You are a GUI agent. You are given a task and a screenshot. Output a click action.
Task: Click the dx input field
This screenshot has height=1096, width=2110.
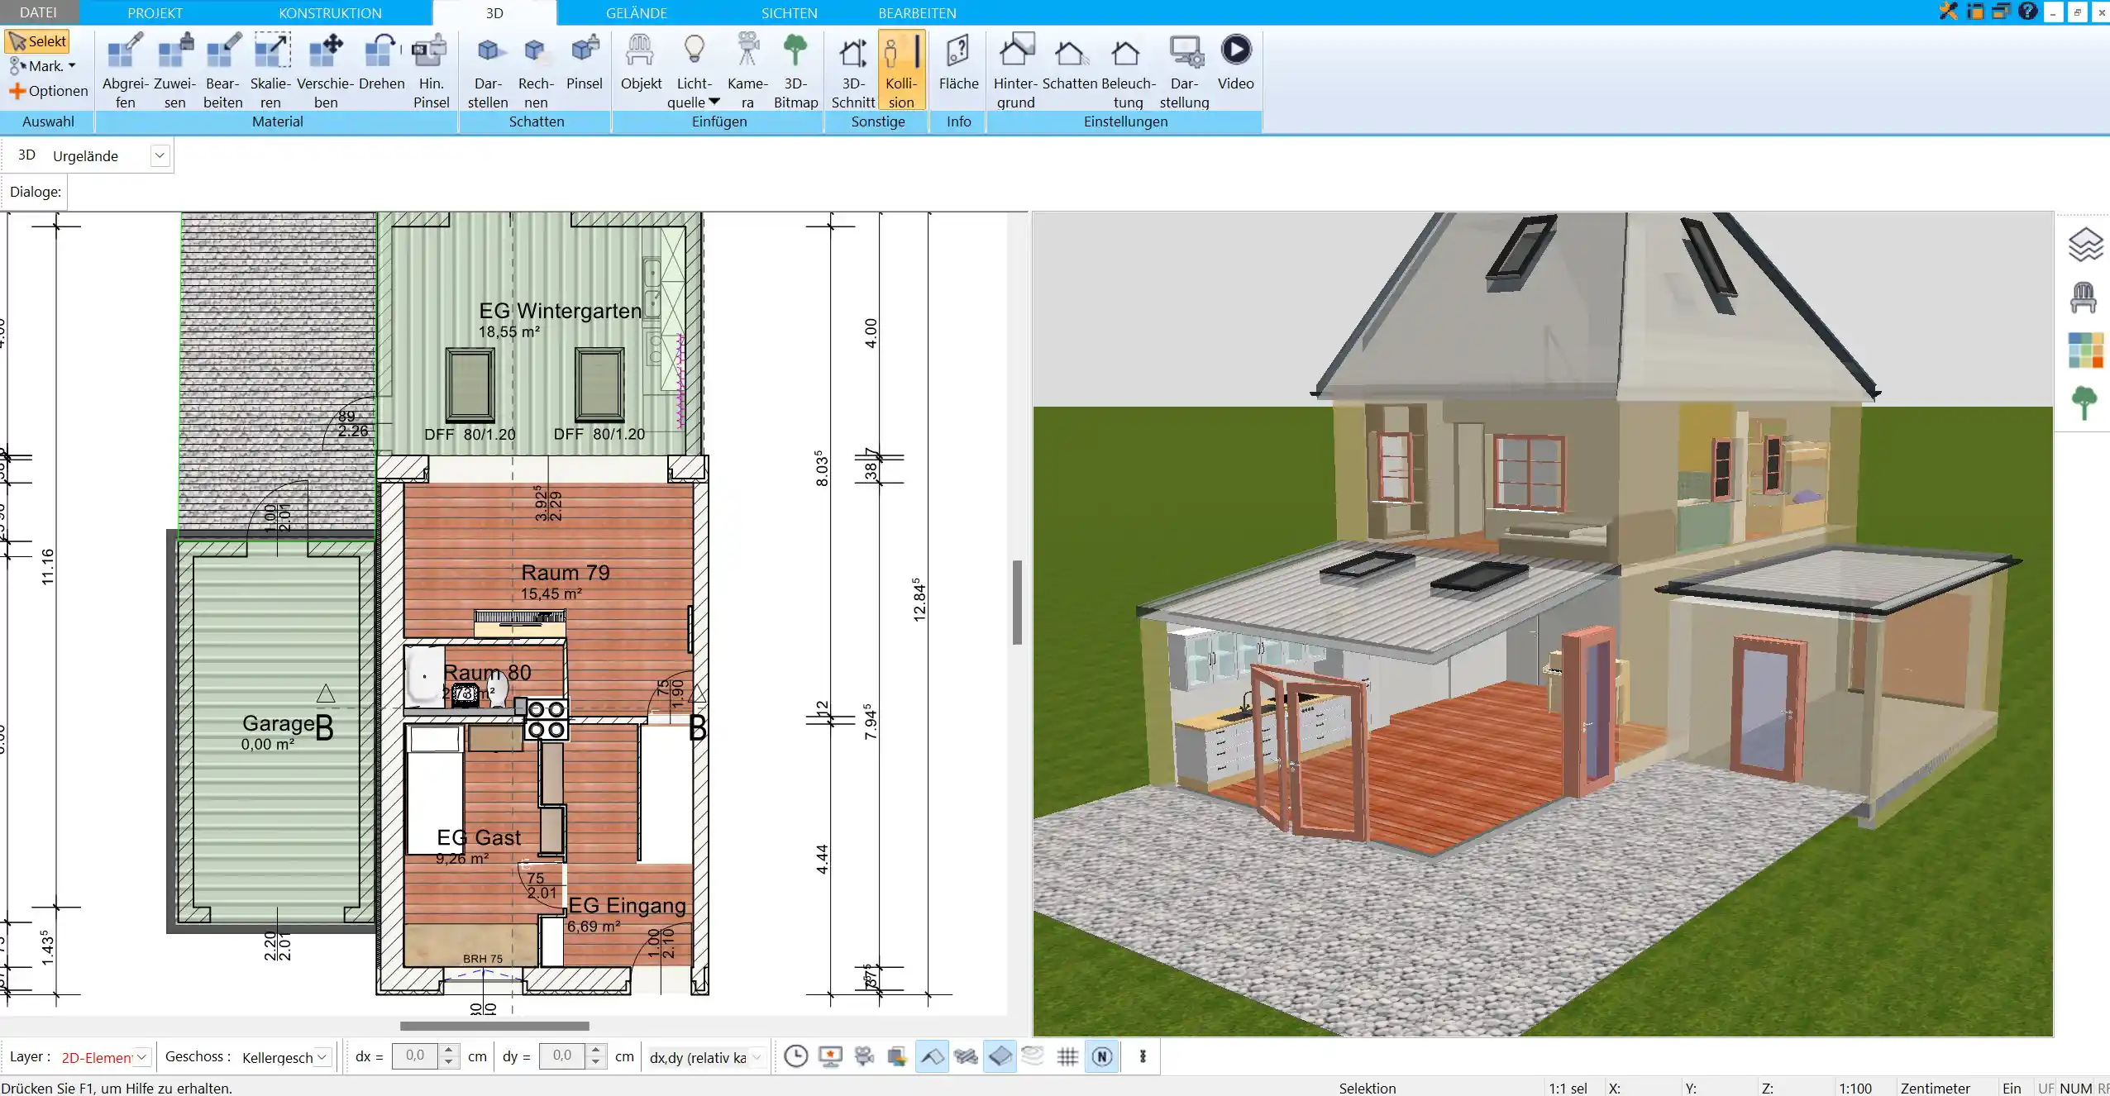[416, 1056]
